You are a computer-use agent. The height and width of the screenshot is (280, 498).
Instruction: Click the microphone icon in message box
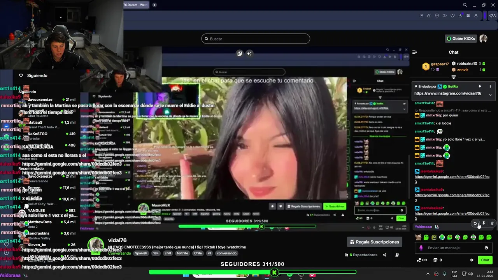[421, 248]
